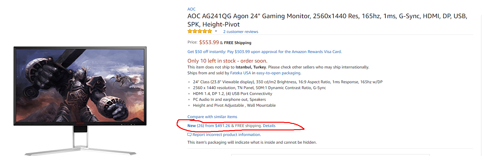Click Compare with similar items
Viewport: 482px width, 156px height.
(x=212, y=117)
